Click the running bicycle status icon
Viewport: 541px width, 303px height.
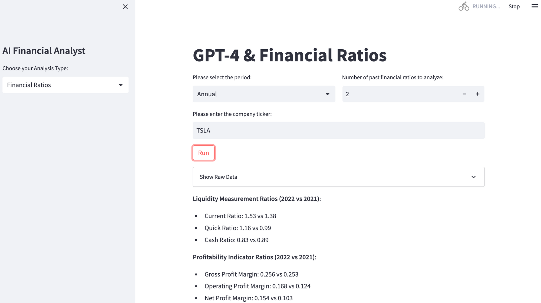click(464, 6)
